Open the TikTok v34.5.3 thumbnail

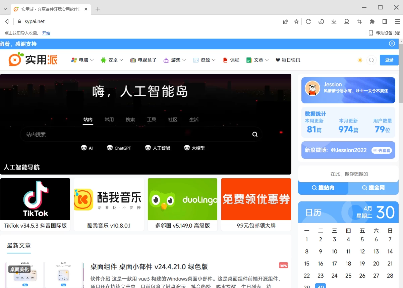point(35,199)
